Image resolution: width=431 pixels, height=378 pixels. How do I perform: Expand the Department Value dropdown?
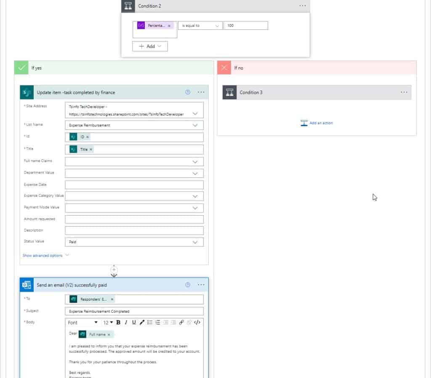click(195, 174)
